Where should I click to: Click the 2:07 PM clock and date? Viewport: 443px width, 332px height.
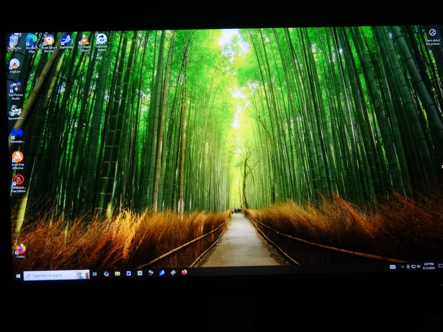pyautogui.click(x=428, y=266)
